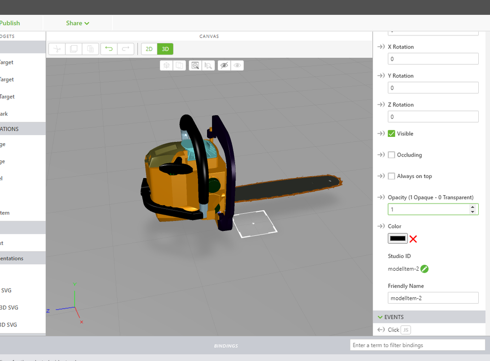The height and width of the screenshot is (361, 490).
Task: Uncheck the Visible checkbox
Action: pyautogui.click(x=391, y=133)
